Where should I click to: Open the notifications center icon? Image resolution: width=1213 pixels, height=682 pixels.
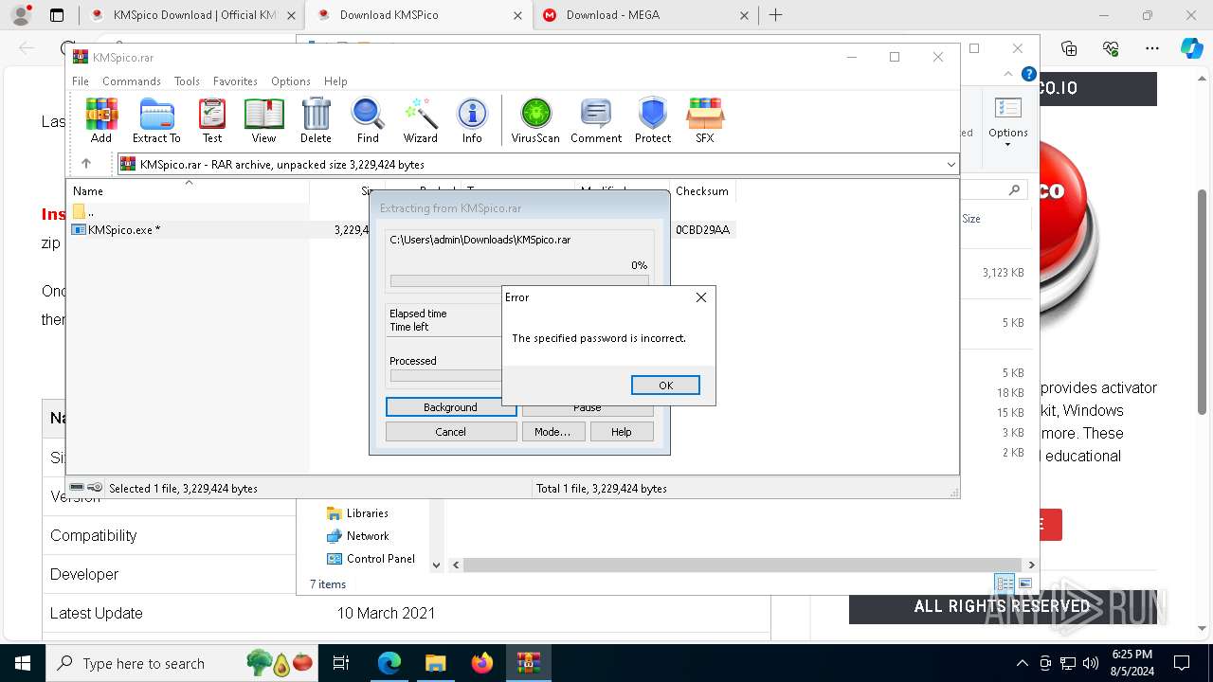pos(1182,663)
